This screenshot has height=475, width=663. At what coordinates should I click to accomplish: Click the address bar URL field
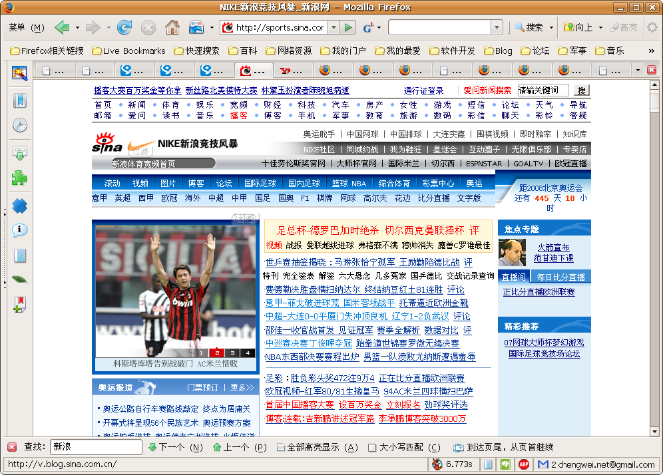[x=280, y=28]
